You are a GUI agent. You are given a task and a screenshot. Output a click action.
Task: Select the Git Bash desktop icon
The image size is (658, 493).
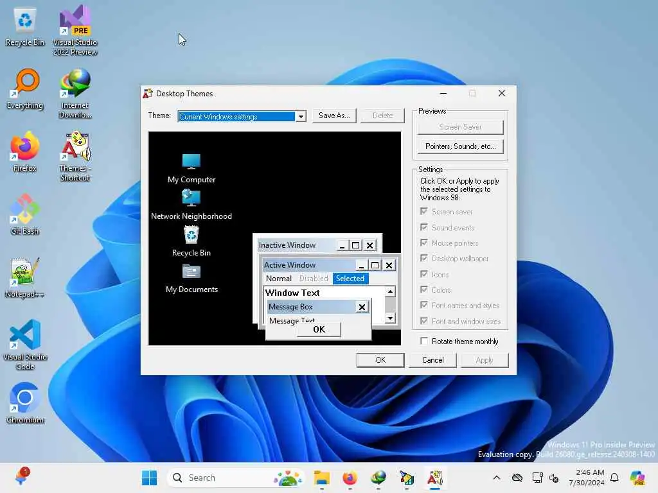click(x=25, y=214)
